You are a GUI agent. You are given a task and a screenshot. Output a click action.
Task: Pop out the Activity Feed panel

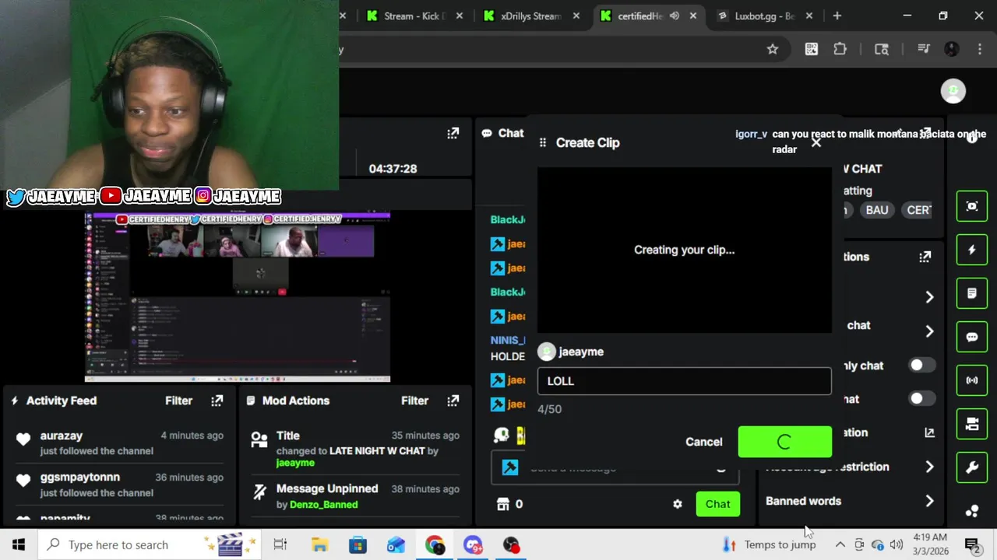217,401
